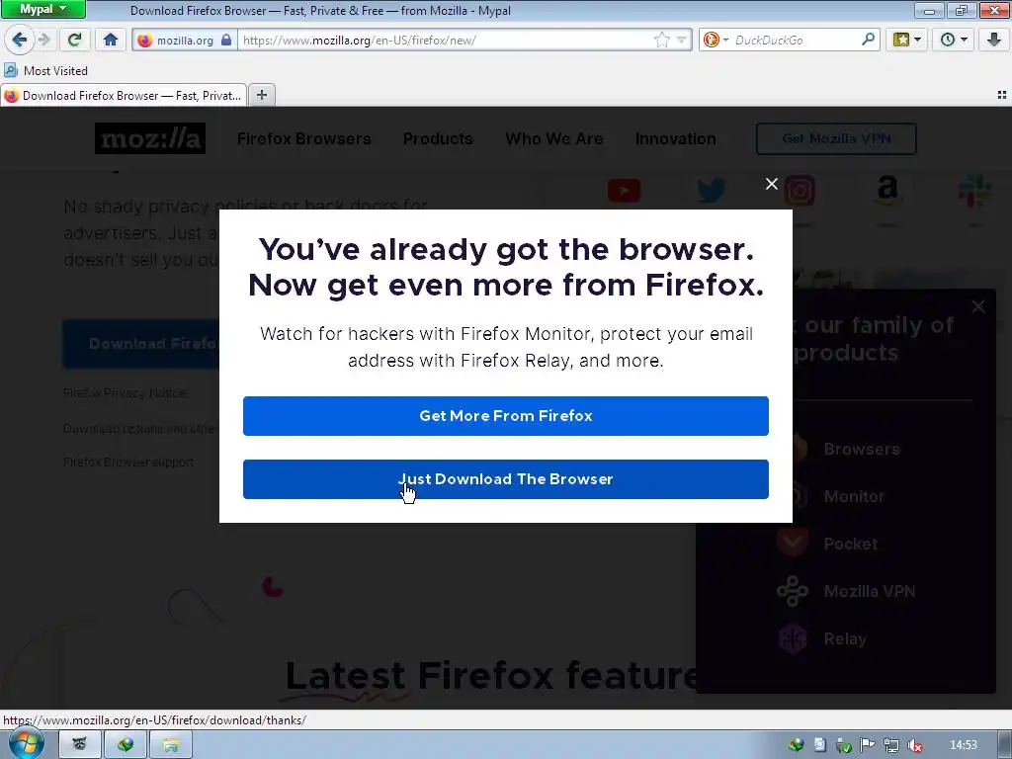1012x759 pixels.
Task: Open a new tab with plus button
Action: pyautogui.click(x=261, y=96)
